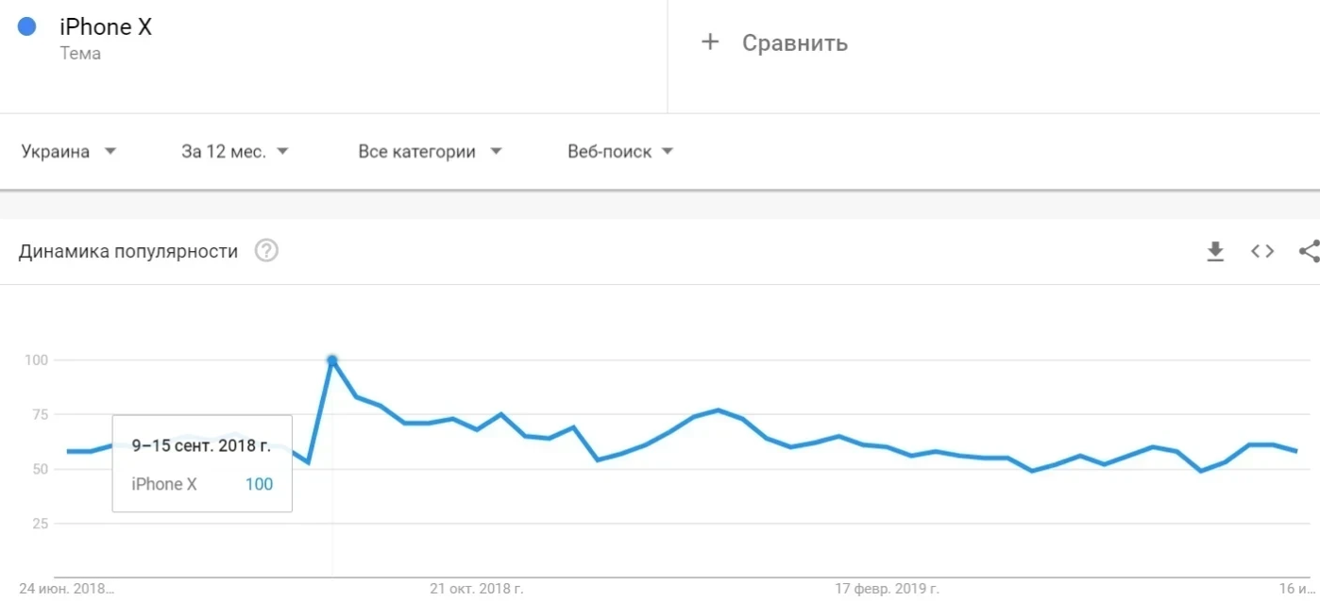
Task: Change the За 12 мес. time range
Action: pyautogui.click(x=235, y=151)
